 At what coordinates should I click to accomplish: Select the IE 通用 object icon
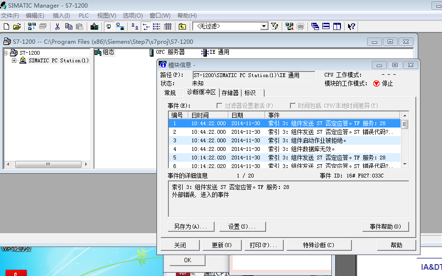click(x=205, y=52)
